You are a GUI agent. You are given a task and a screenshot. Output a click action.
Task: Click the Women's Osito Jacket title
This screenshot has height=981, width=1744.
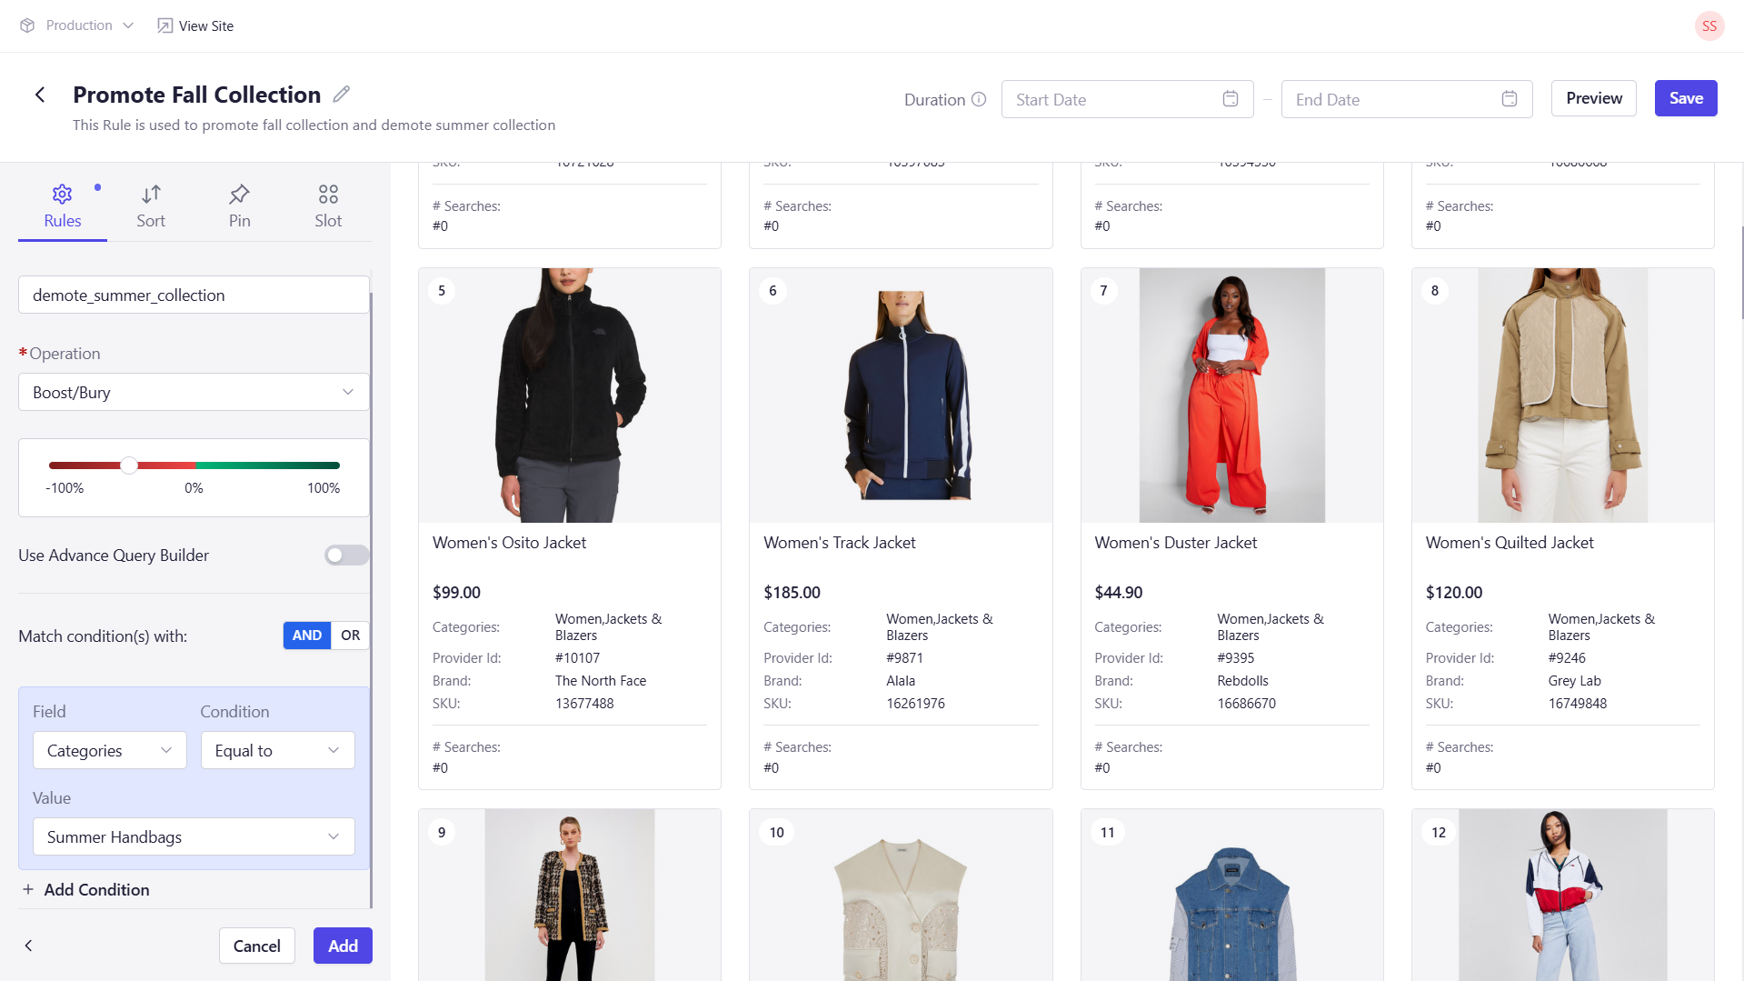(x=509, y=543)
